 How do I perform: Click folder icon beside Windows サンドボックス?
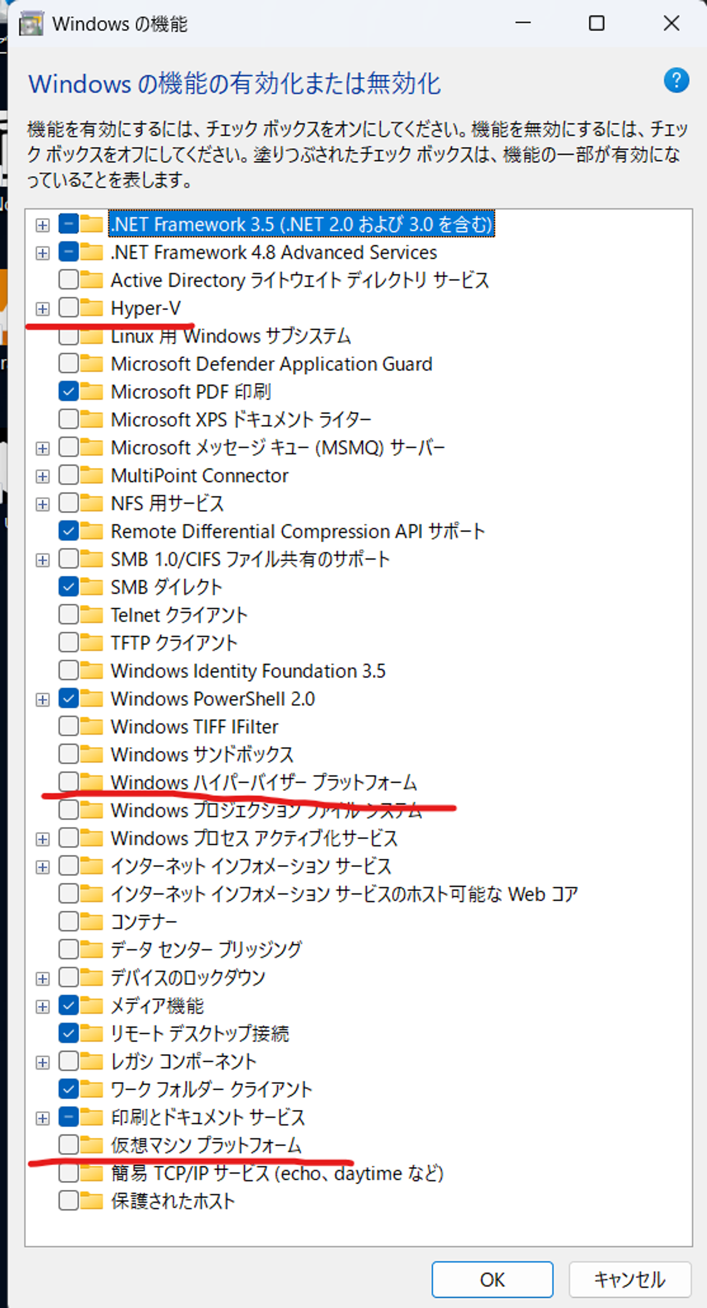click(92, 754)
